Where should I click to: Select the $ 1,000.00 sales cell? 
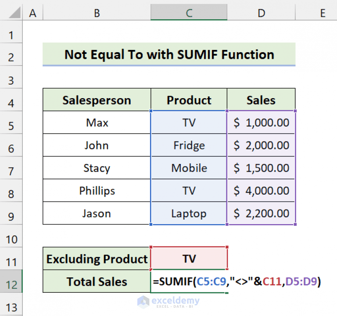pos(261,123)
